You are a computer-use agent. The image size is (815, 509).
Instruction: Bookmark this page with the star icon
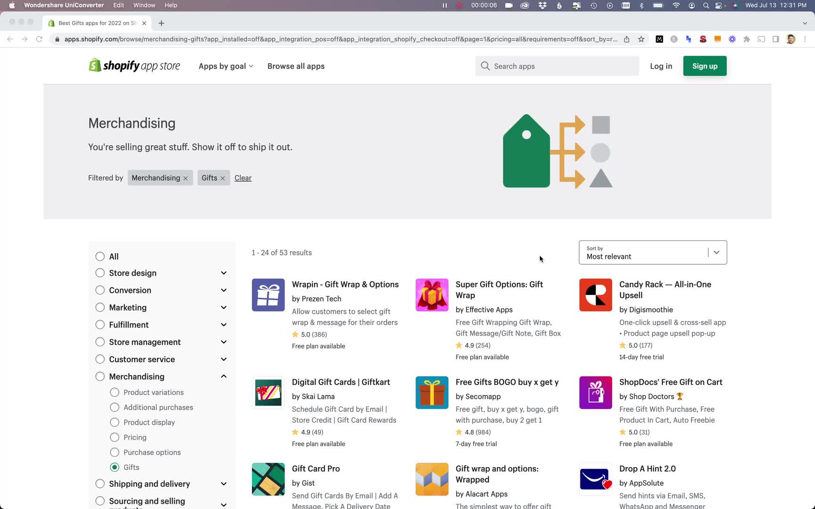coord(641,39)
